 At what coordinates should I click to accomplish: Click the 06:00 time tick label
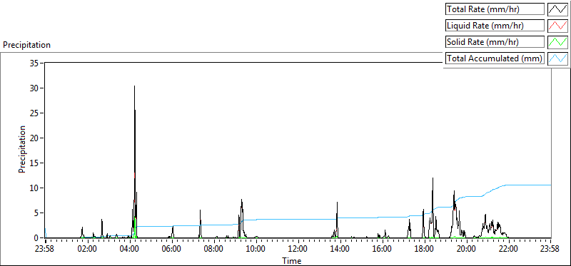(x=172, y=250)
